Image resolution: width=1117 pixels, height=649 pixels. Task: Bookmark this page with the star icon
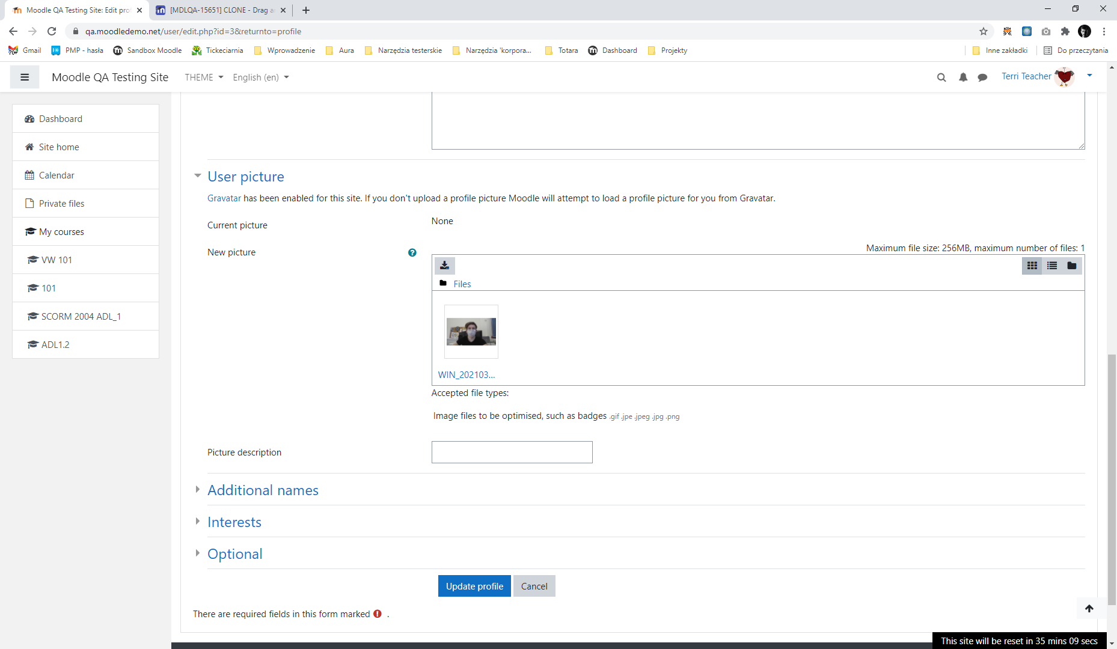pos(984,31)
